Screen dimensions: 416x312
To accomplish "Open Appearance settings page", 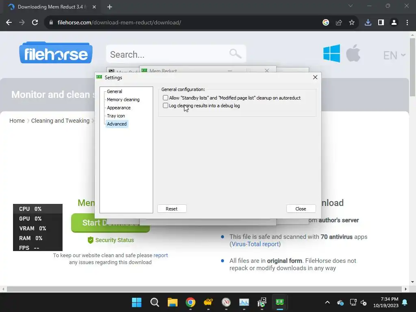I will [119, 108].
